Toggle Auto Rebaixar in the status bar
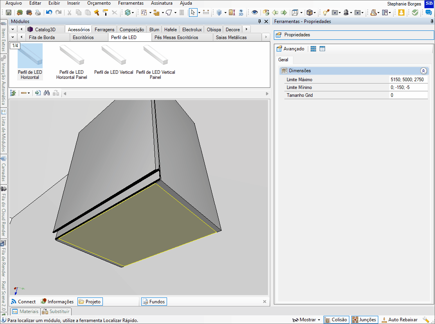 click(399, 320)
